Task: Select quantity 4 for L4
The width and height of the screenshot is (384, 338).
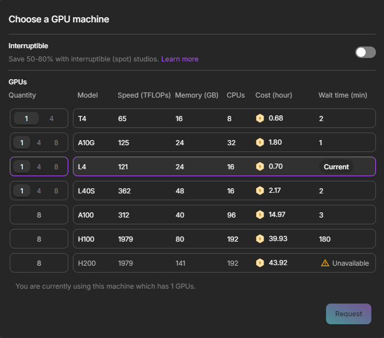Action: 39,167
